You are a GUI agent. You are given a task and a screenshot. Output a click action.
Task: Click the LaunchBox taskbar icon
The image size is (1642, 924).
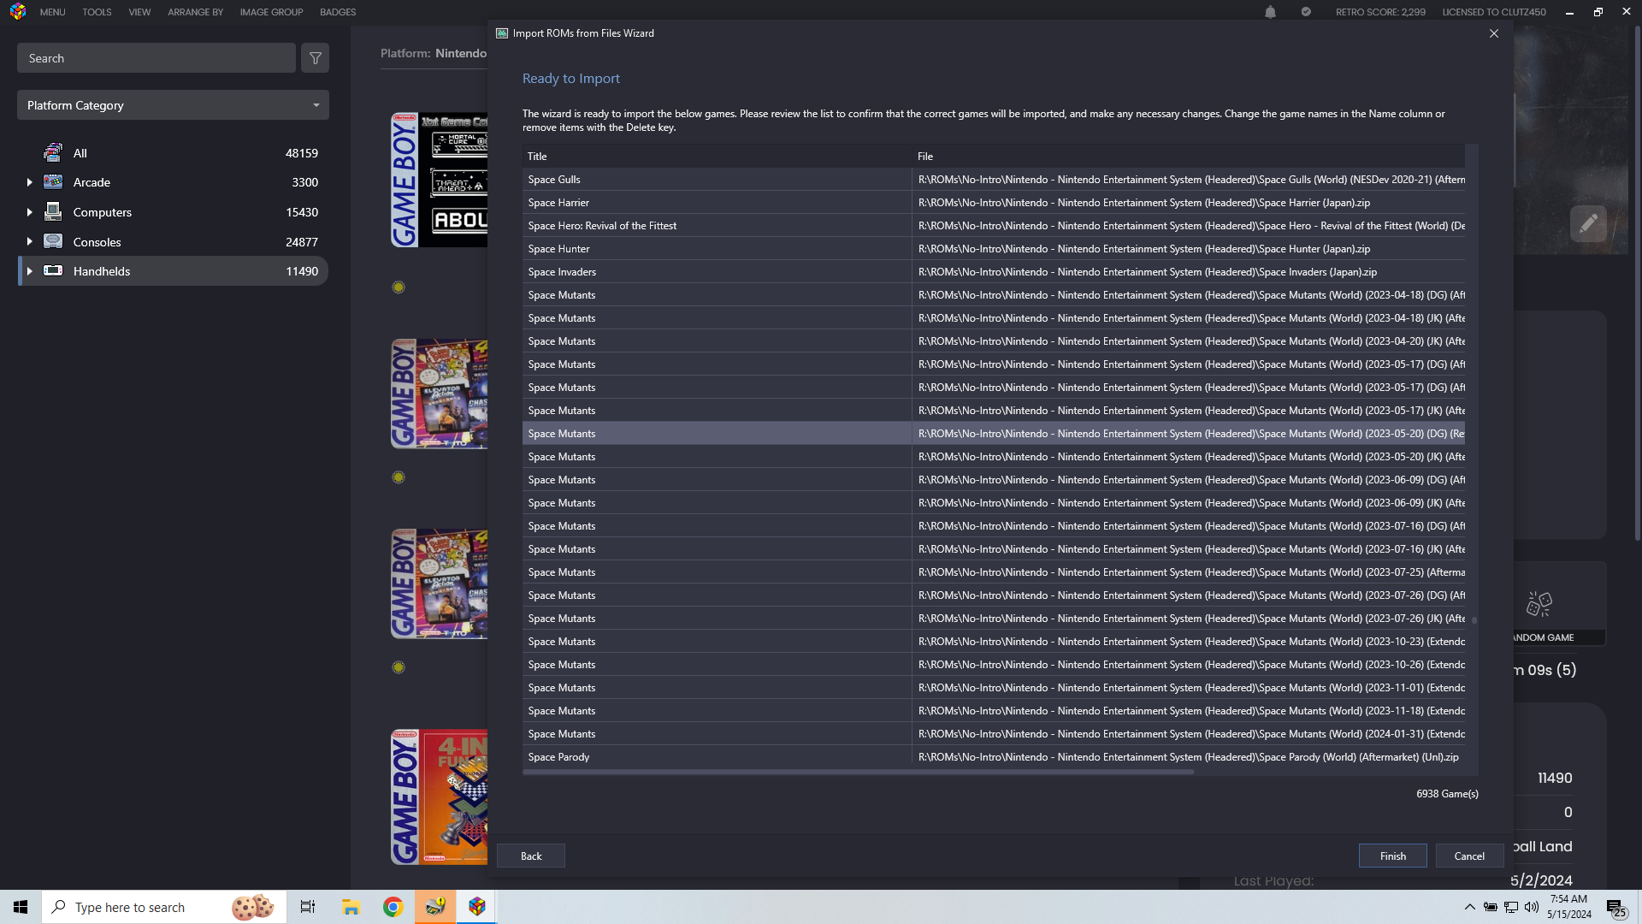pos(477,907)
